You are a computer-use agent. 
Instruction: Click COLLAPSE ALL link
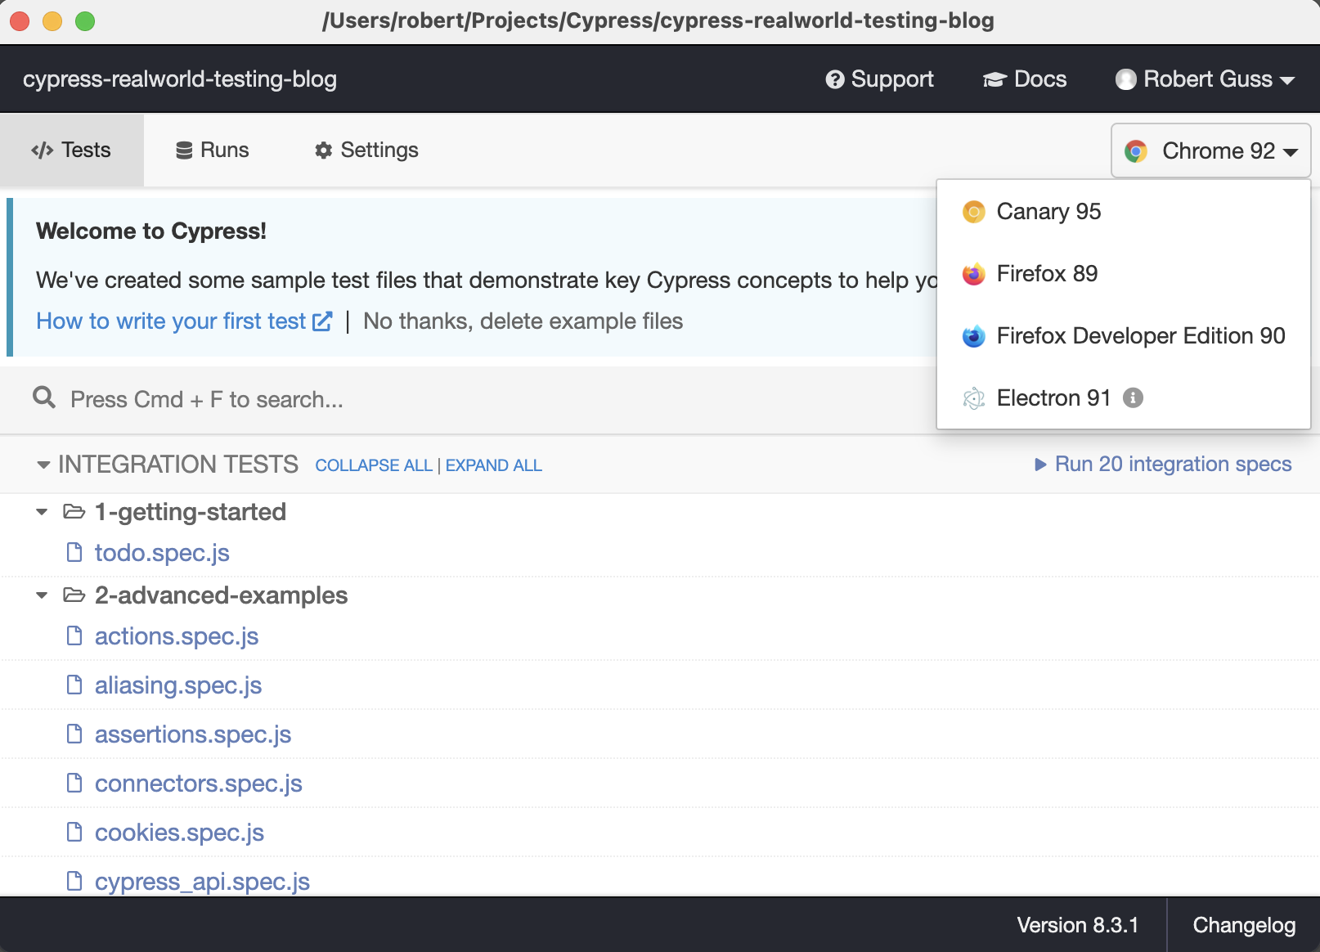tap(374, 465)
